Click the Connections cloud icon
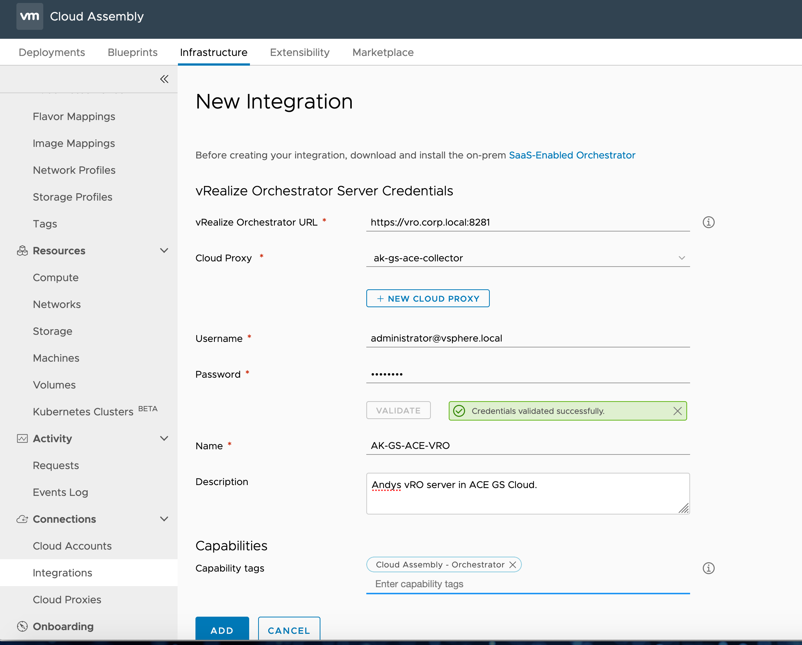Screen dimensions: 802x645 click(x=22, y=519)
